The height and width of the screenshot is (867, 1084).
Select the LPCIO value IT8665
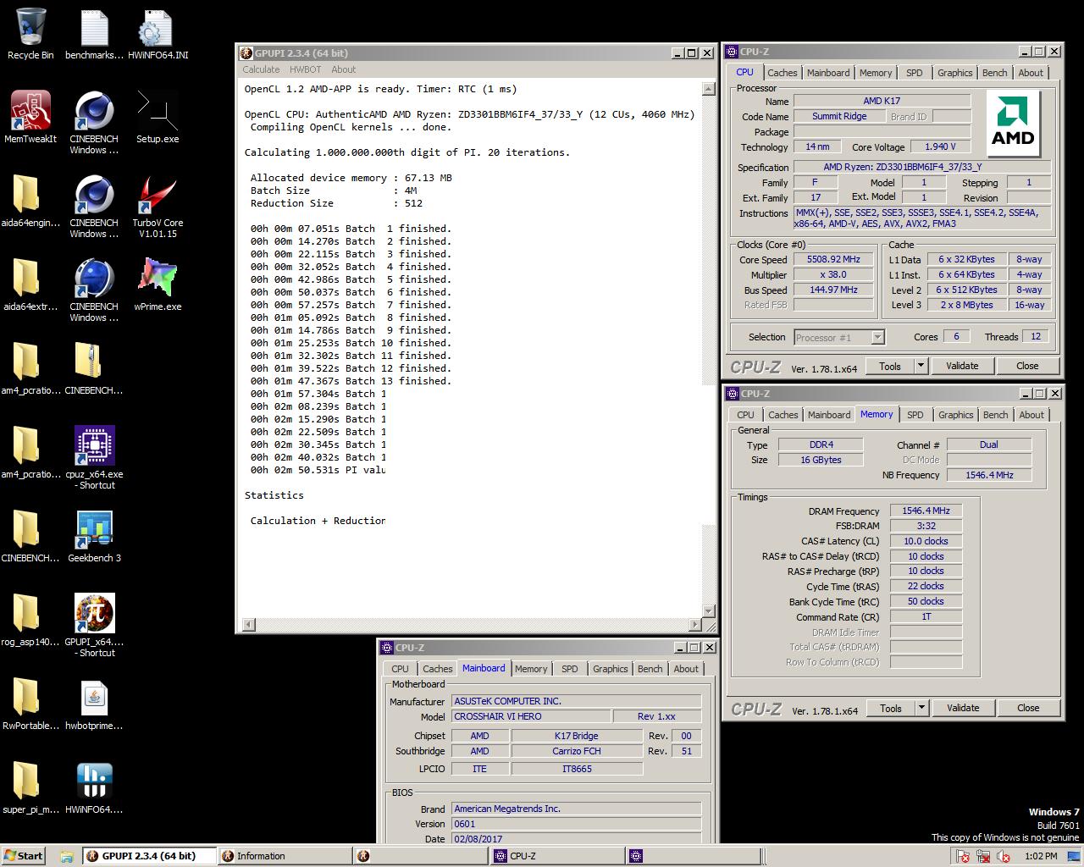(577, 769)
